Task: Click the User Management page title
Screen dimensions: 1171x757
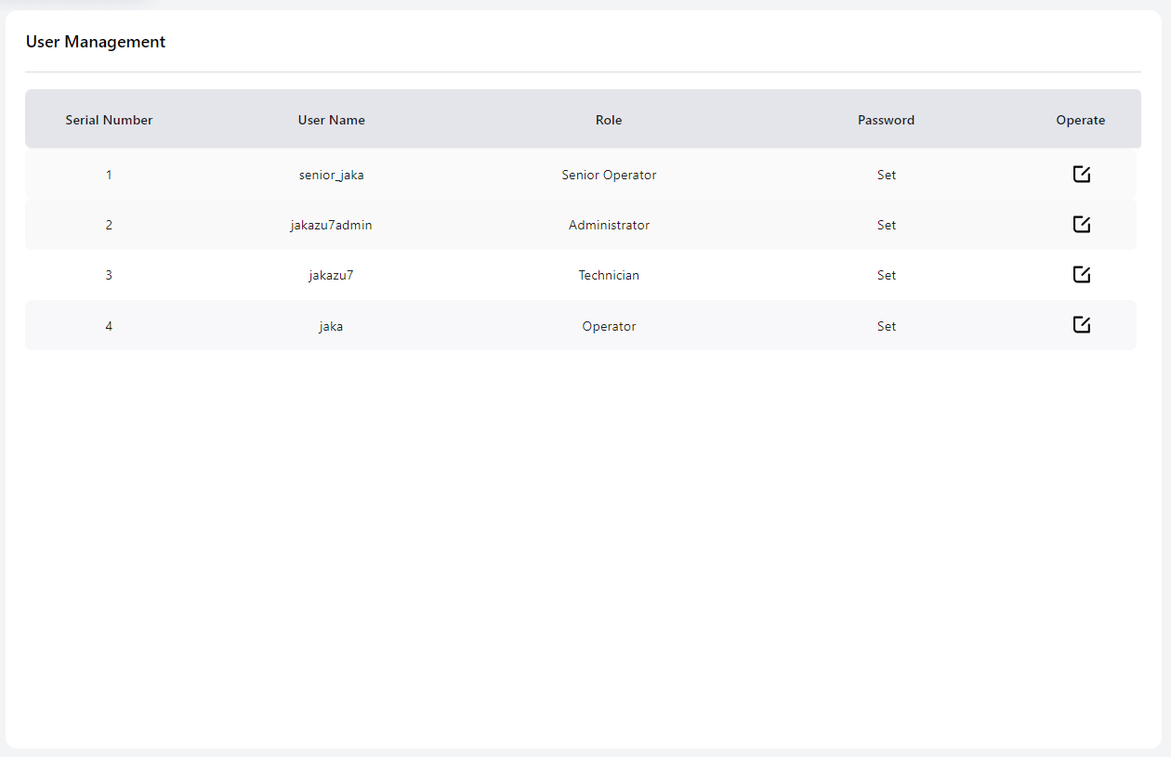Action: (x=96, y=42)
